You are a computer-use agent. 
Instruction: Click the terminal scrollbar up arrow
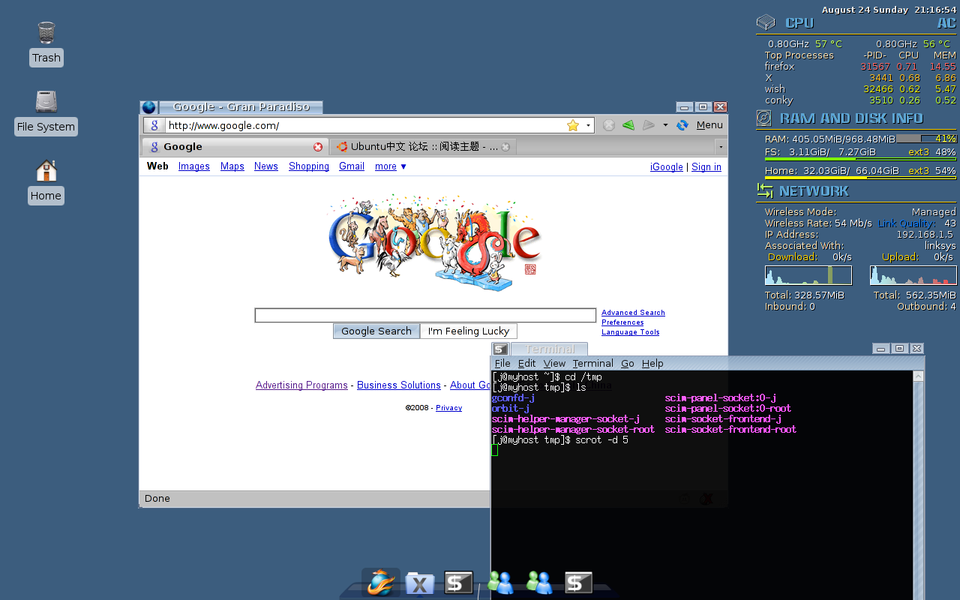pyautogui.click(x=918, y=376)
